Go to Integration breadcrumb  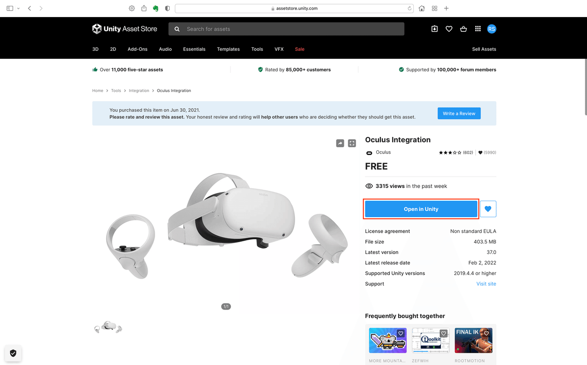139,91
